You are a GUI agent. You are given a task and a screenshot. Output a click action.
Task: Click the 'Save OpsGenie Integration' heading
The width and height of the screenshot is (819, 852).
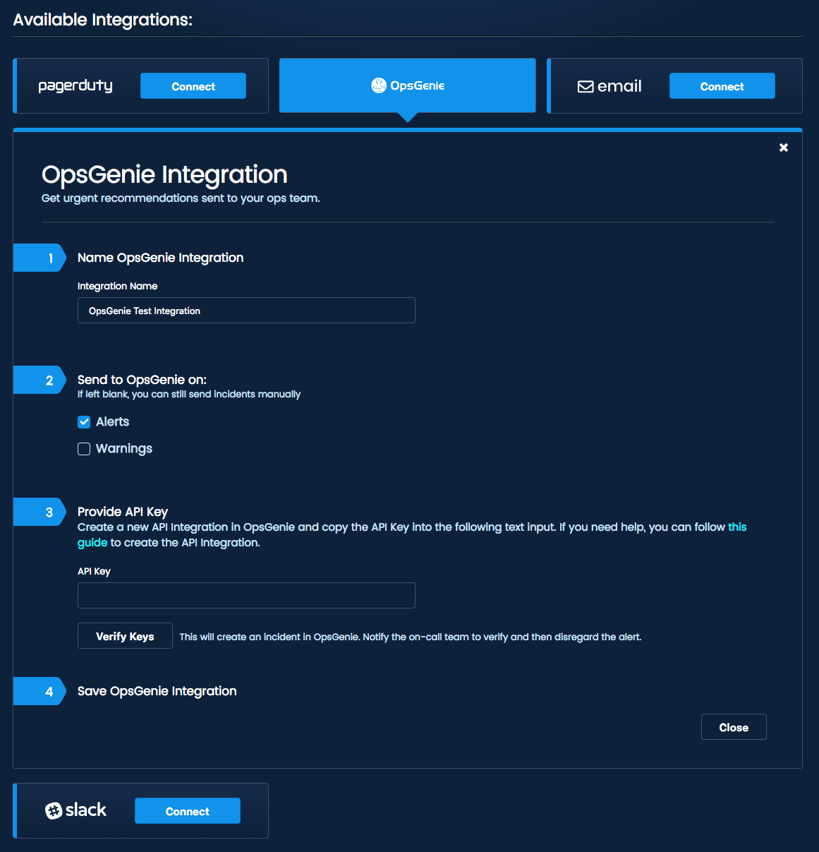point(157,691)
